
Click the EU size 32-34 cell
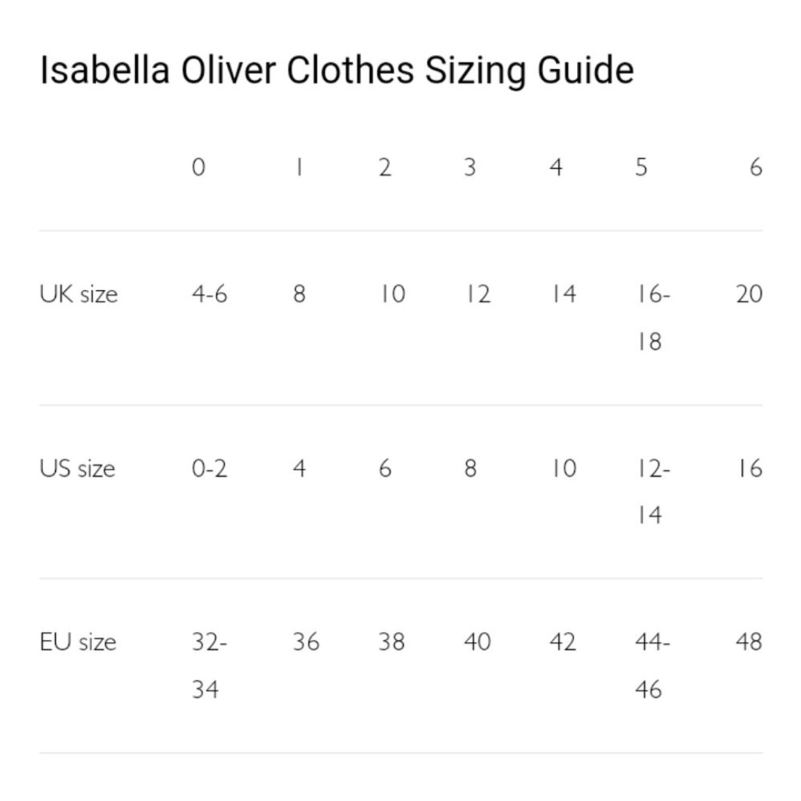coord(209,665)
